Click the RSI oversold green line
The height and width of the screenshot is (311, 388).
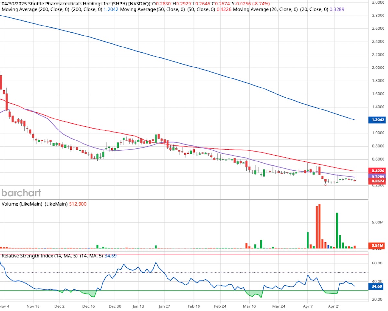coord(194,290)
